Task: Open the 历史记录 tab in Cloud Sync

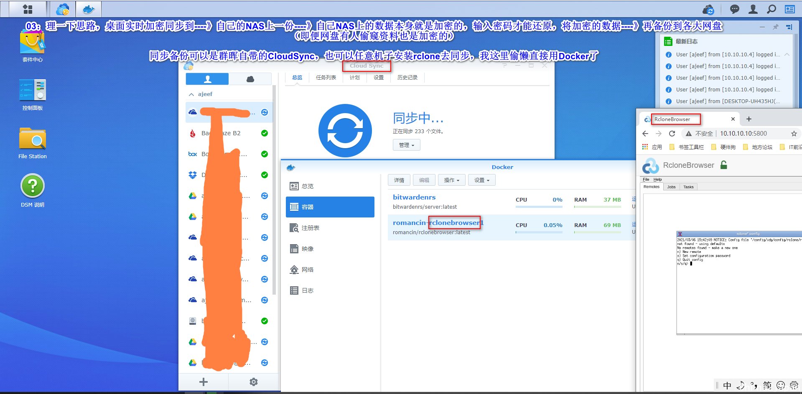Action: [407, 78]
